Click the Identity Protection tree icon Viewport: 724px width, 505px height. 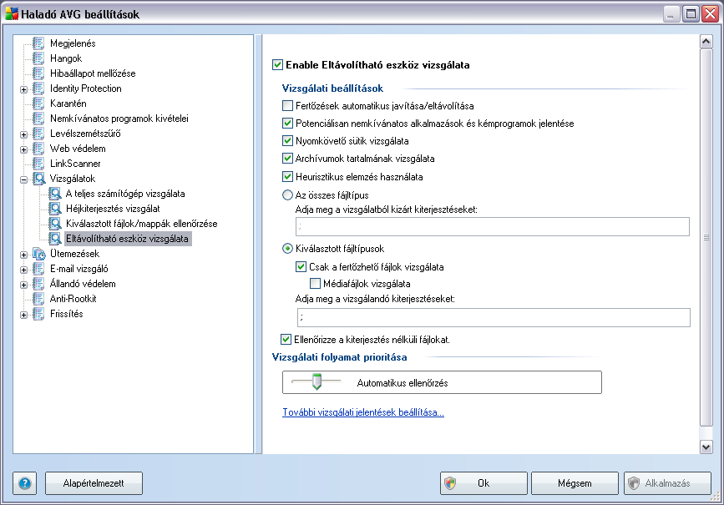click(x=38, y=88)
